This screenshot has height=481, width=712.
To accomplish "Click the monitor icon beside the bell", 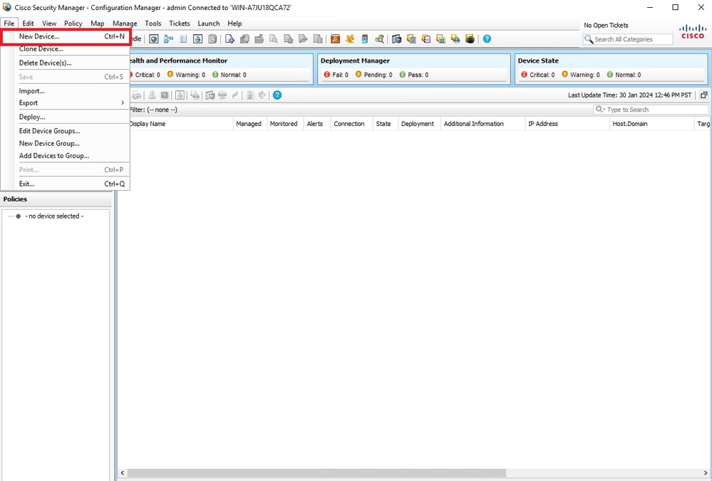I will pos(165,95).
